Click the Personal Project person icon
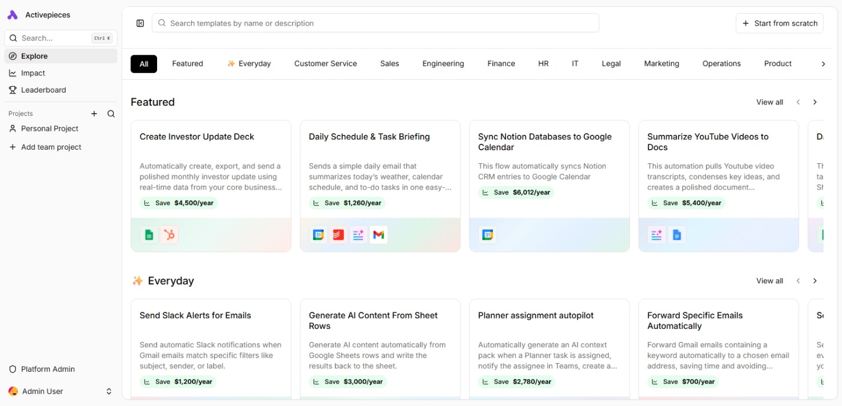This screenshot has width=842, height=406. tap(13, 128)
